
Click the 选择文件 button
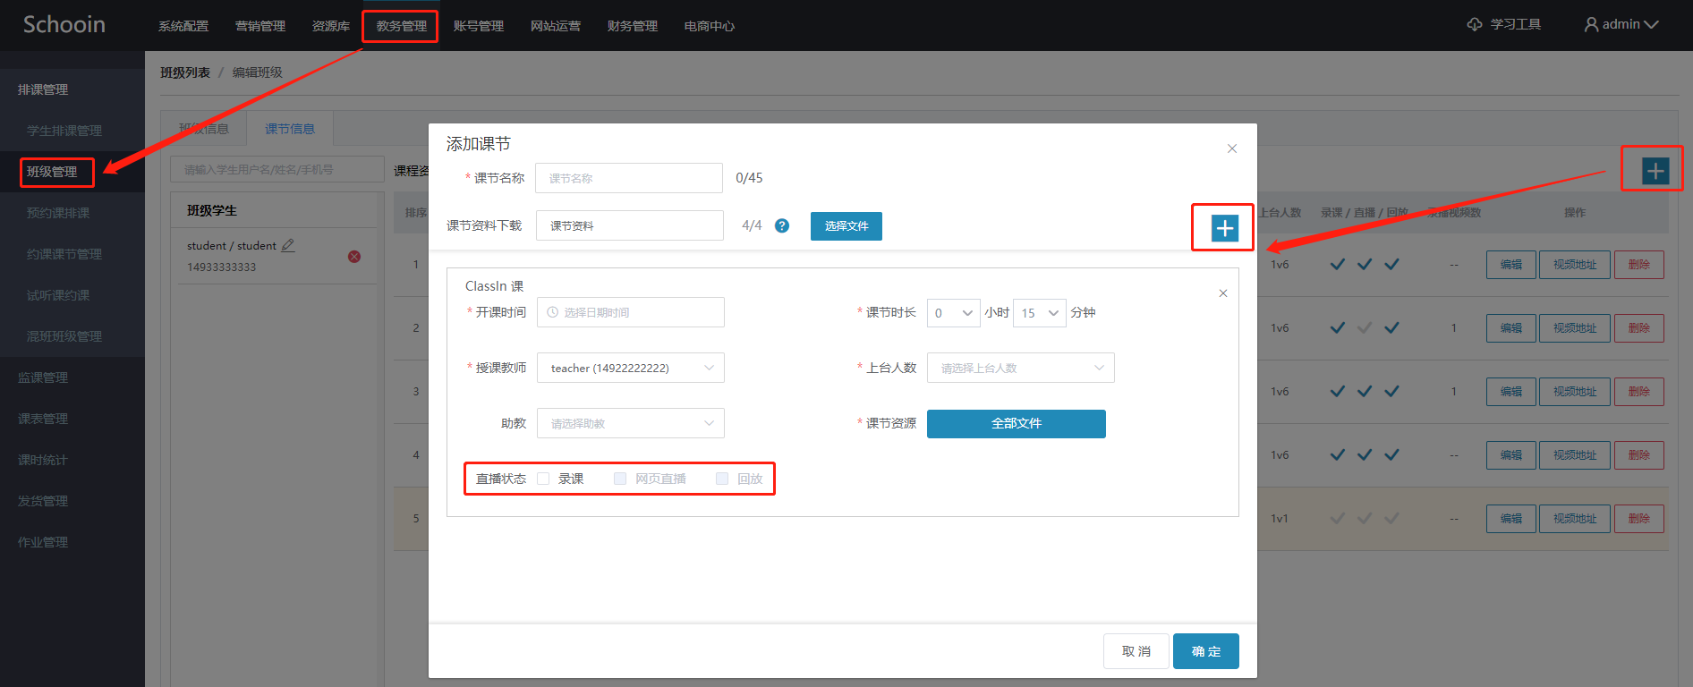coord(846,226)
